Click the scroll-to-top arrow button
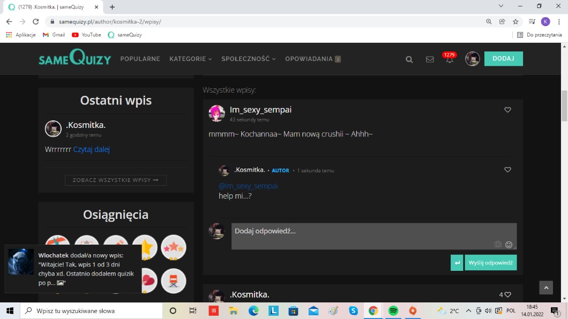Viewport: 568px width, 319px height. (x=545, y=288)
